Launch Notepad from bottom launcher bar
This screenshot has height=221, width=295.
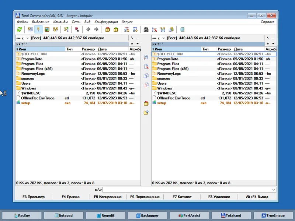click(x=64, y=215)
